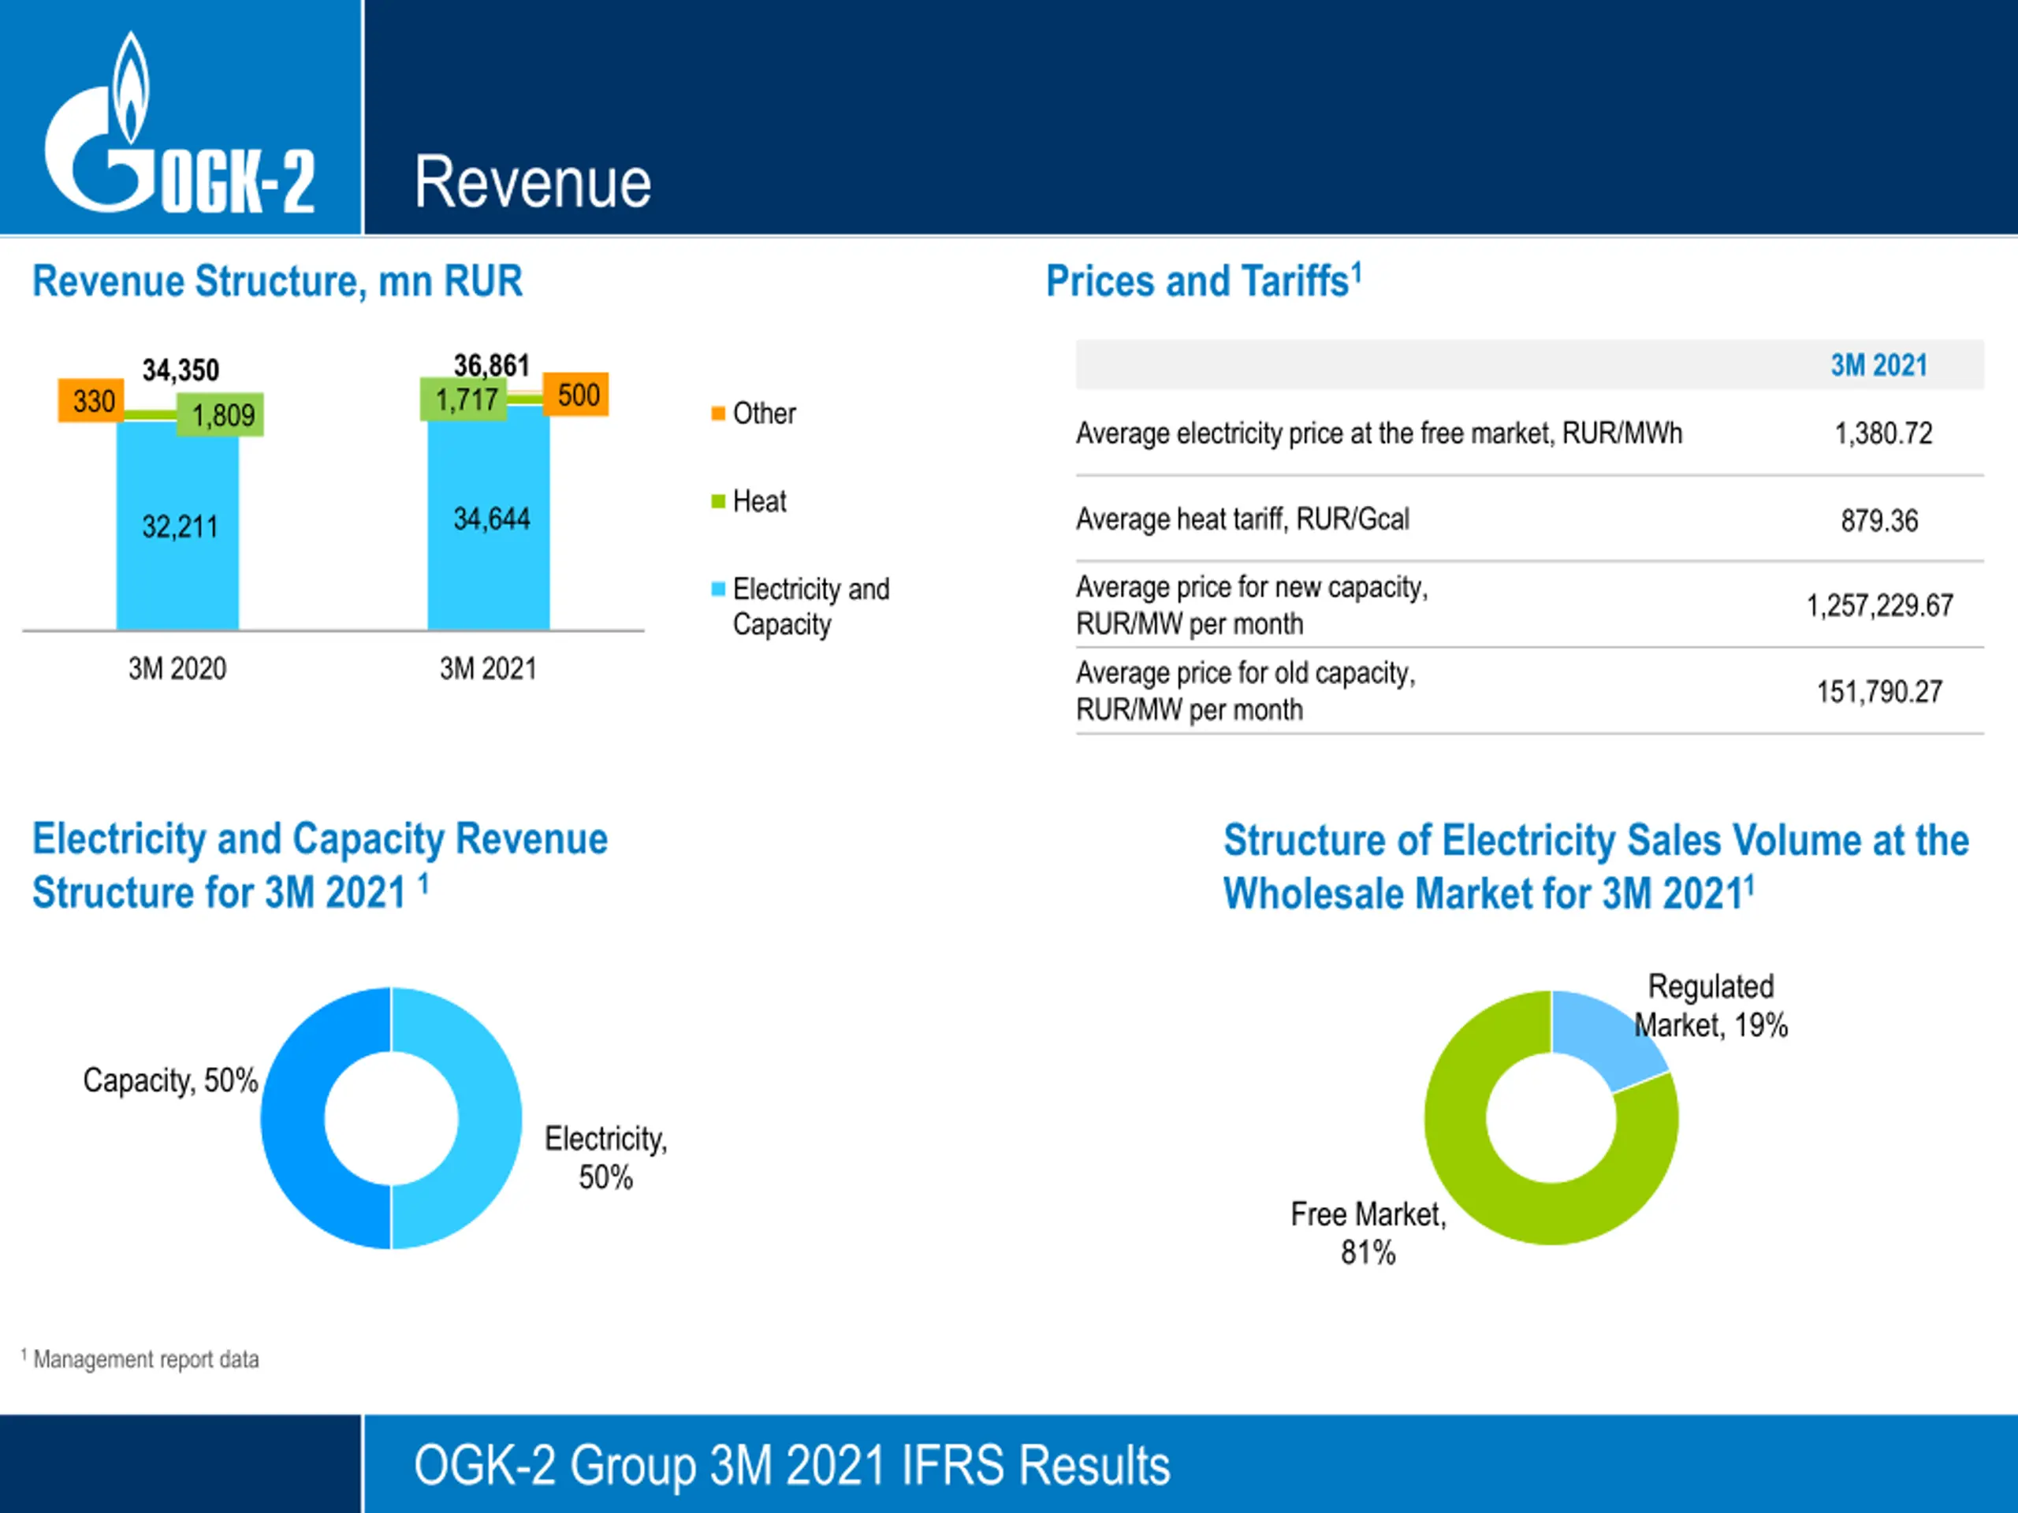Image resolution: width=2018 pixels, height=1513 pixels.
Task: Click the orange Other legend swatch
Action: tap(718, 414)
